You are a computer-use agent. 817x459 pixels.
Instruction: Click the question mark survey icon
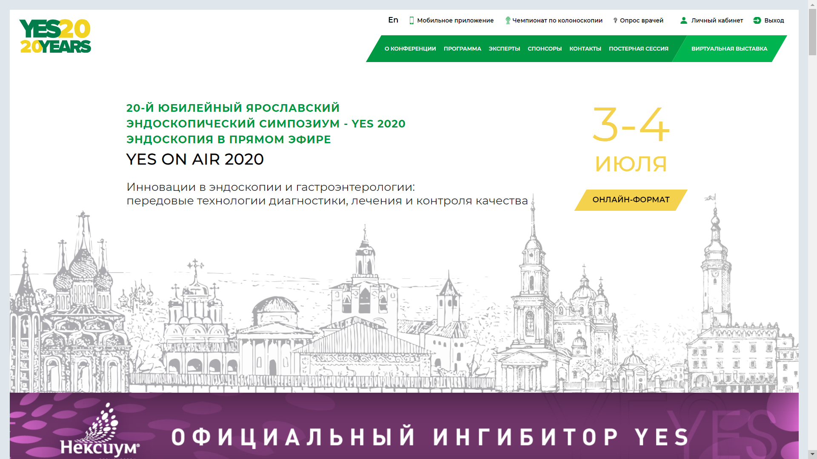(615, 20)
